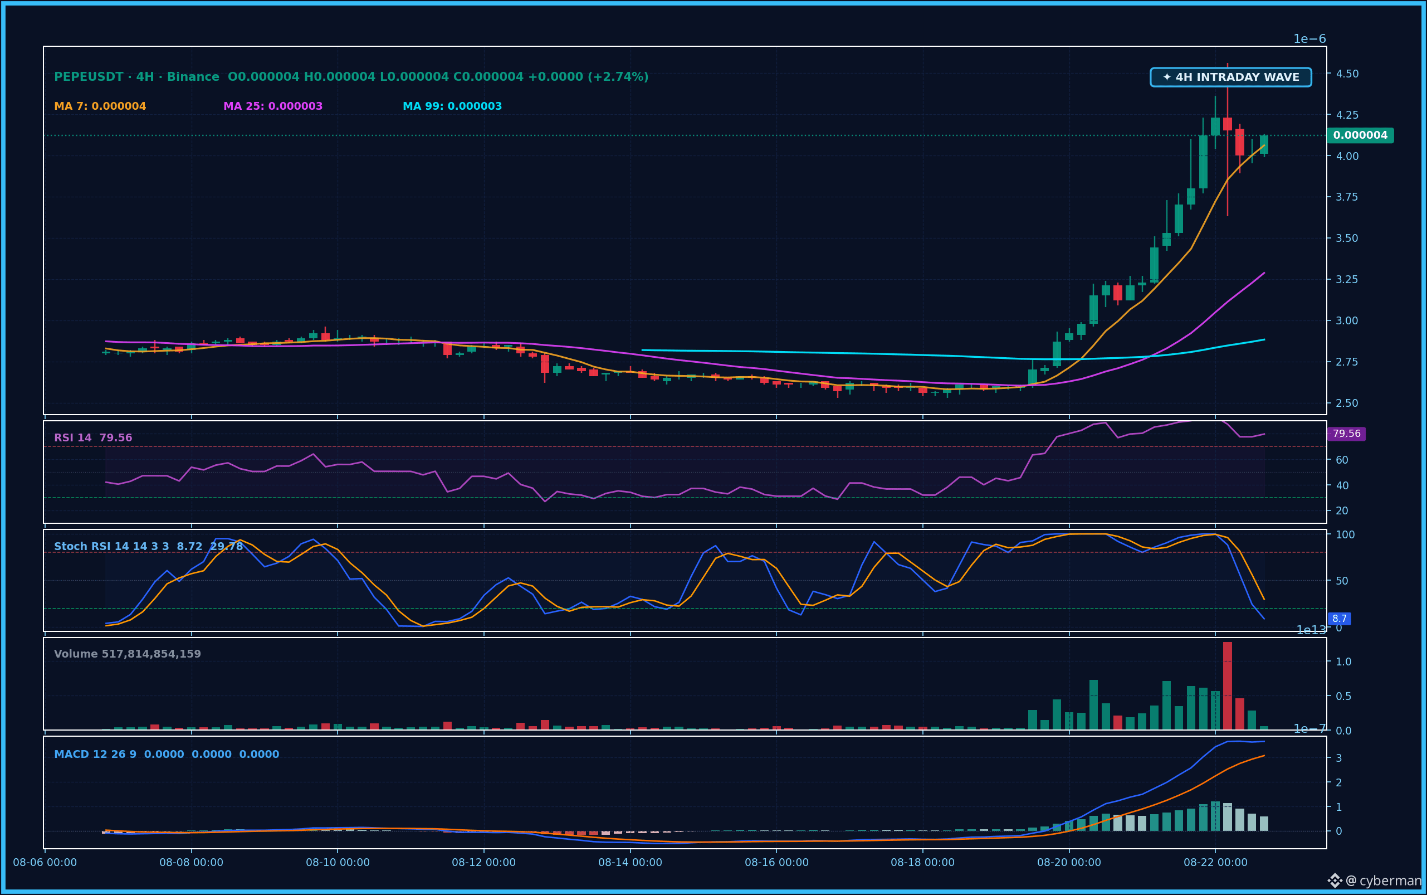This screenshot has width=1427, height=895.
Task: Click the 2.75 price axis tick
Action: point(1347,362)
